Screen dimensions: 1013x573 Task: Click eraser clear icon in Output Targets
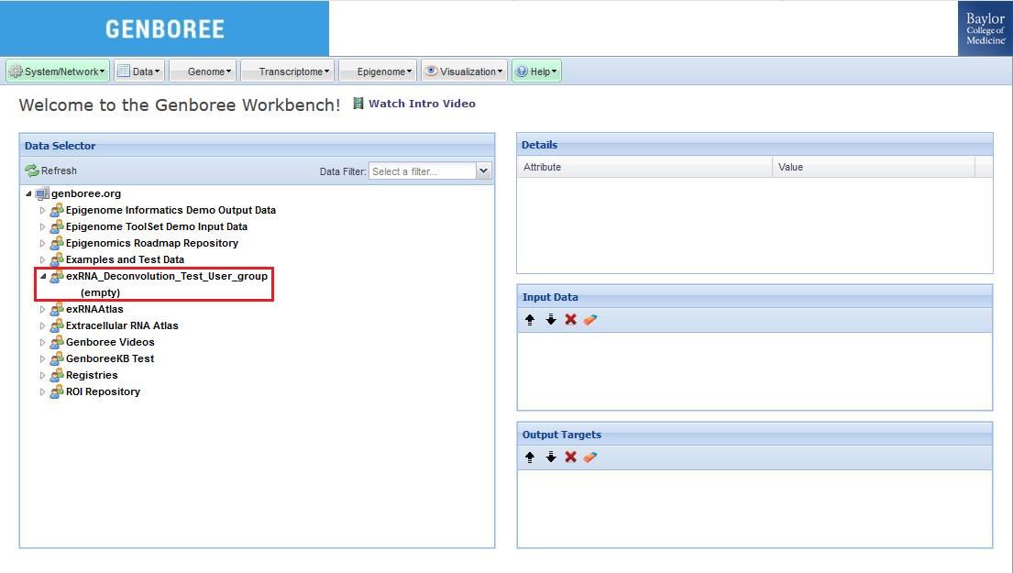pos(590,457)
